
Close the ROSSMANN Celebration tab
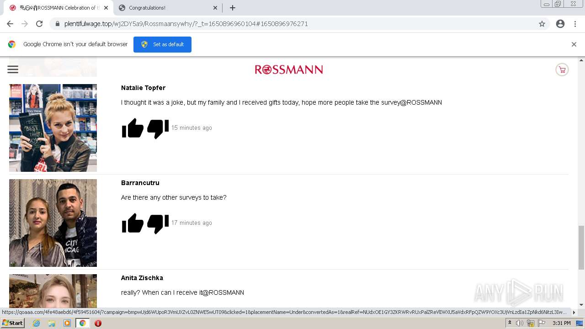point(106,8)
